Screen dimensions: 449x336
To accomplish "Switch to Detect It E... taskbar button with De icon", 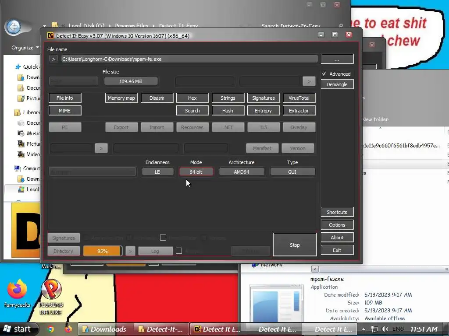I will [217, 329].
